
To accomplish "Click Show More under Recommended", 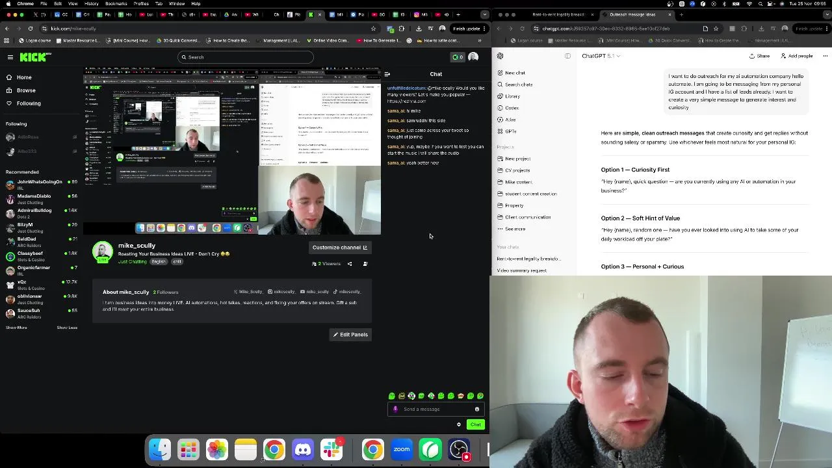I will (x=16, y=328).
